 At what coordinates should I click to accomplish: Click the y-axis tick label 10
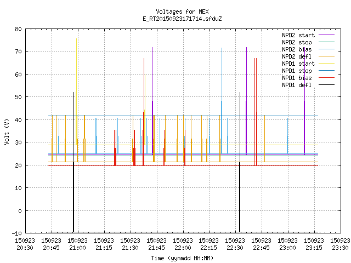[18, 188]
